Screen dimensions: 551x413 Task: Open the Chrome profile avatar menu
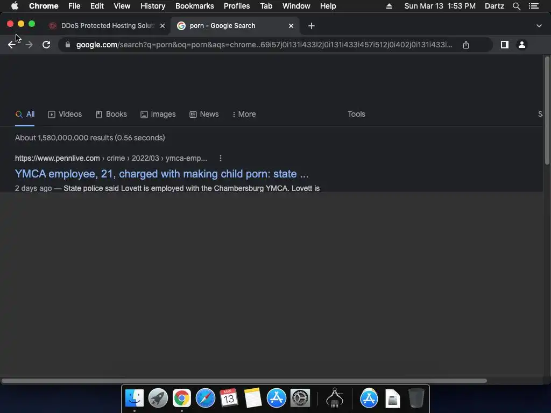(x=522, y=45)
